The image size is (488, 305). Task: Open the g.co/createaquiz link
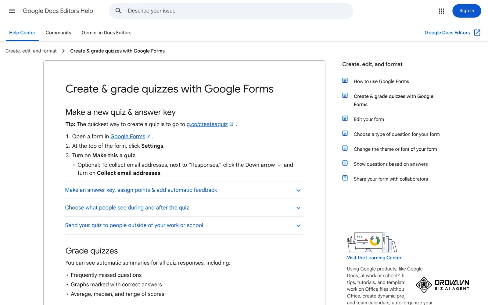207,124
